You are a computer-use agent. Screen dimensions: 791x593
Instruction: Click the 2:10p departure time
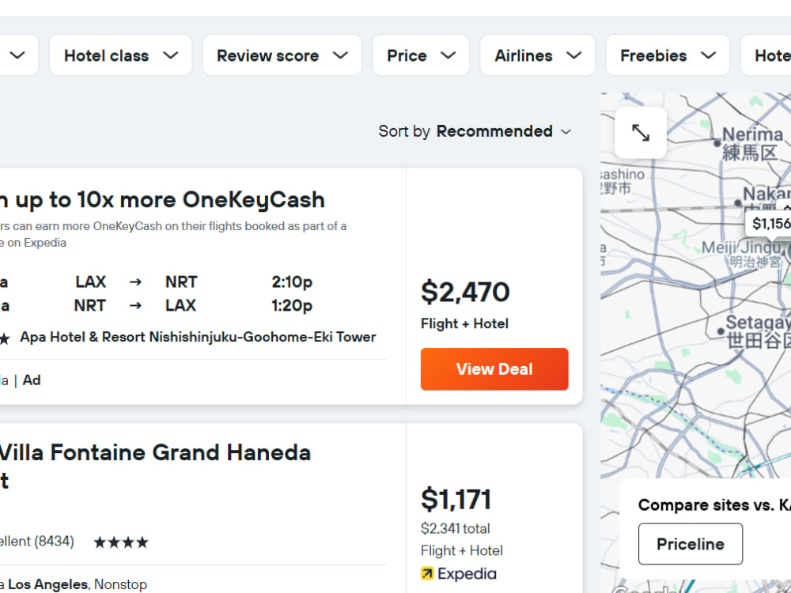click(292, 282)
